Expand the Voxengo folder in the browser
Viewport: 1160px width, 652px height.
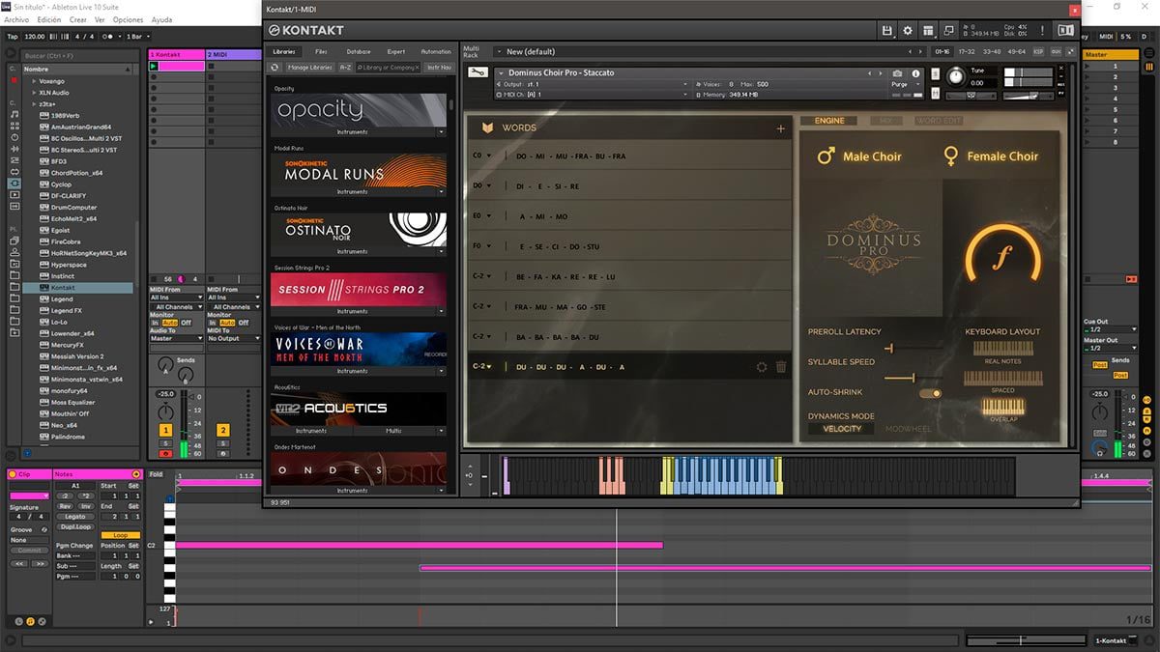coord(34,81)
